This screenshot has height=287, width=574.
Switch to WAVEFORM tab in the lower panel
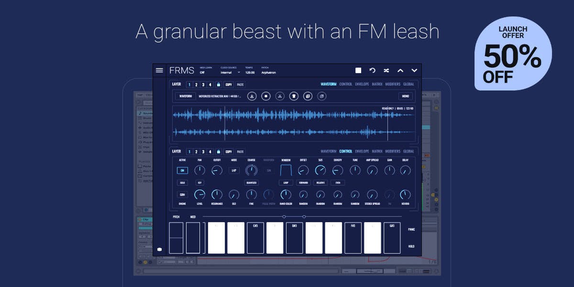point(329,151)
